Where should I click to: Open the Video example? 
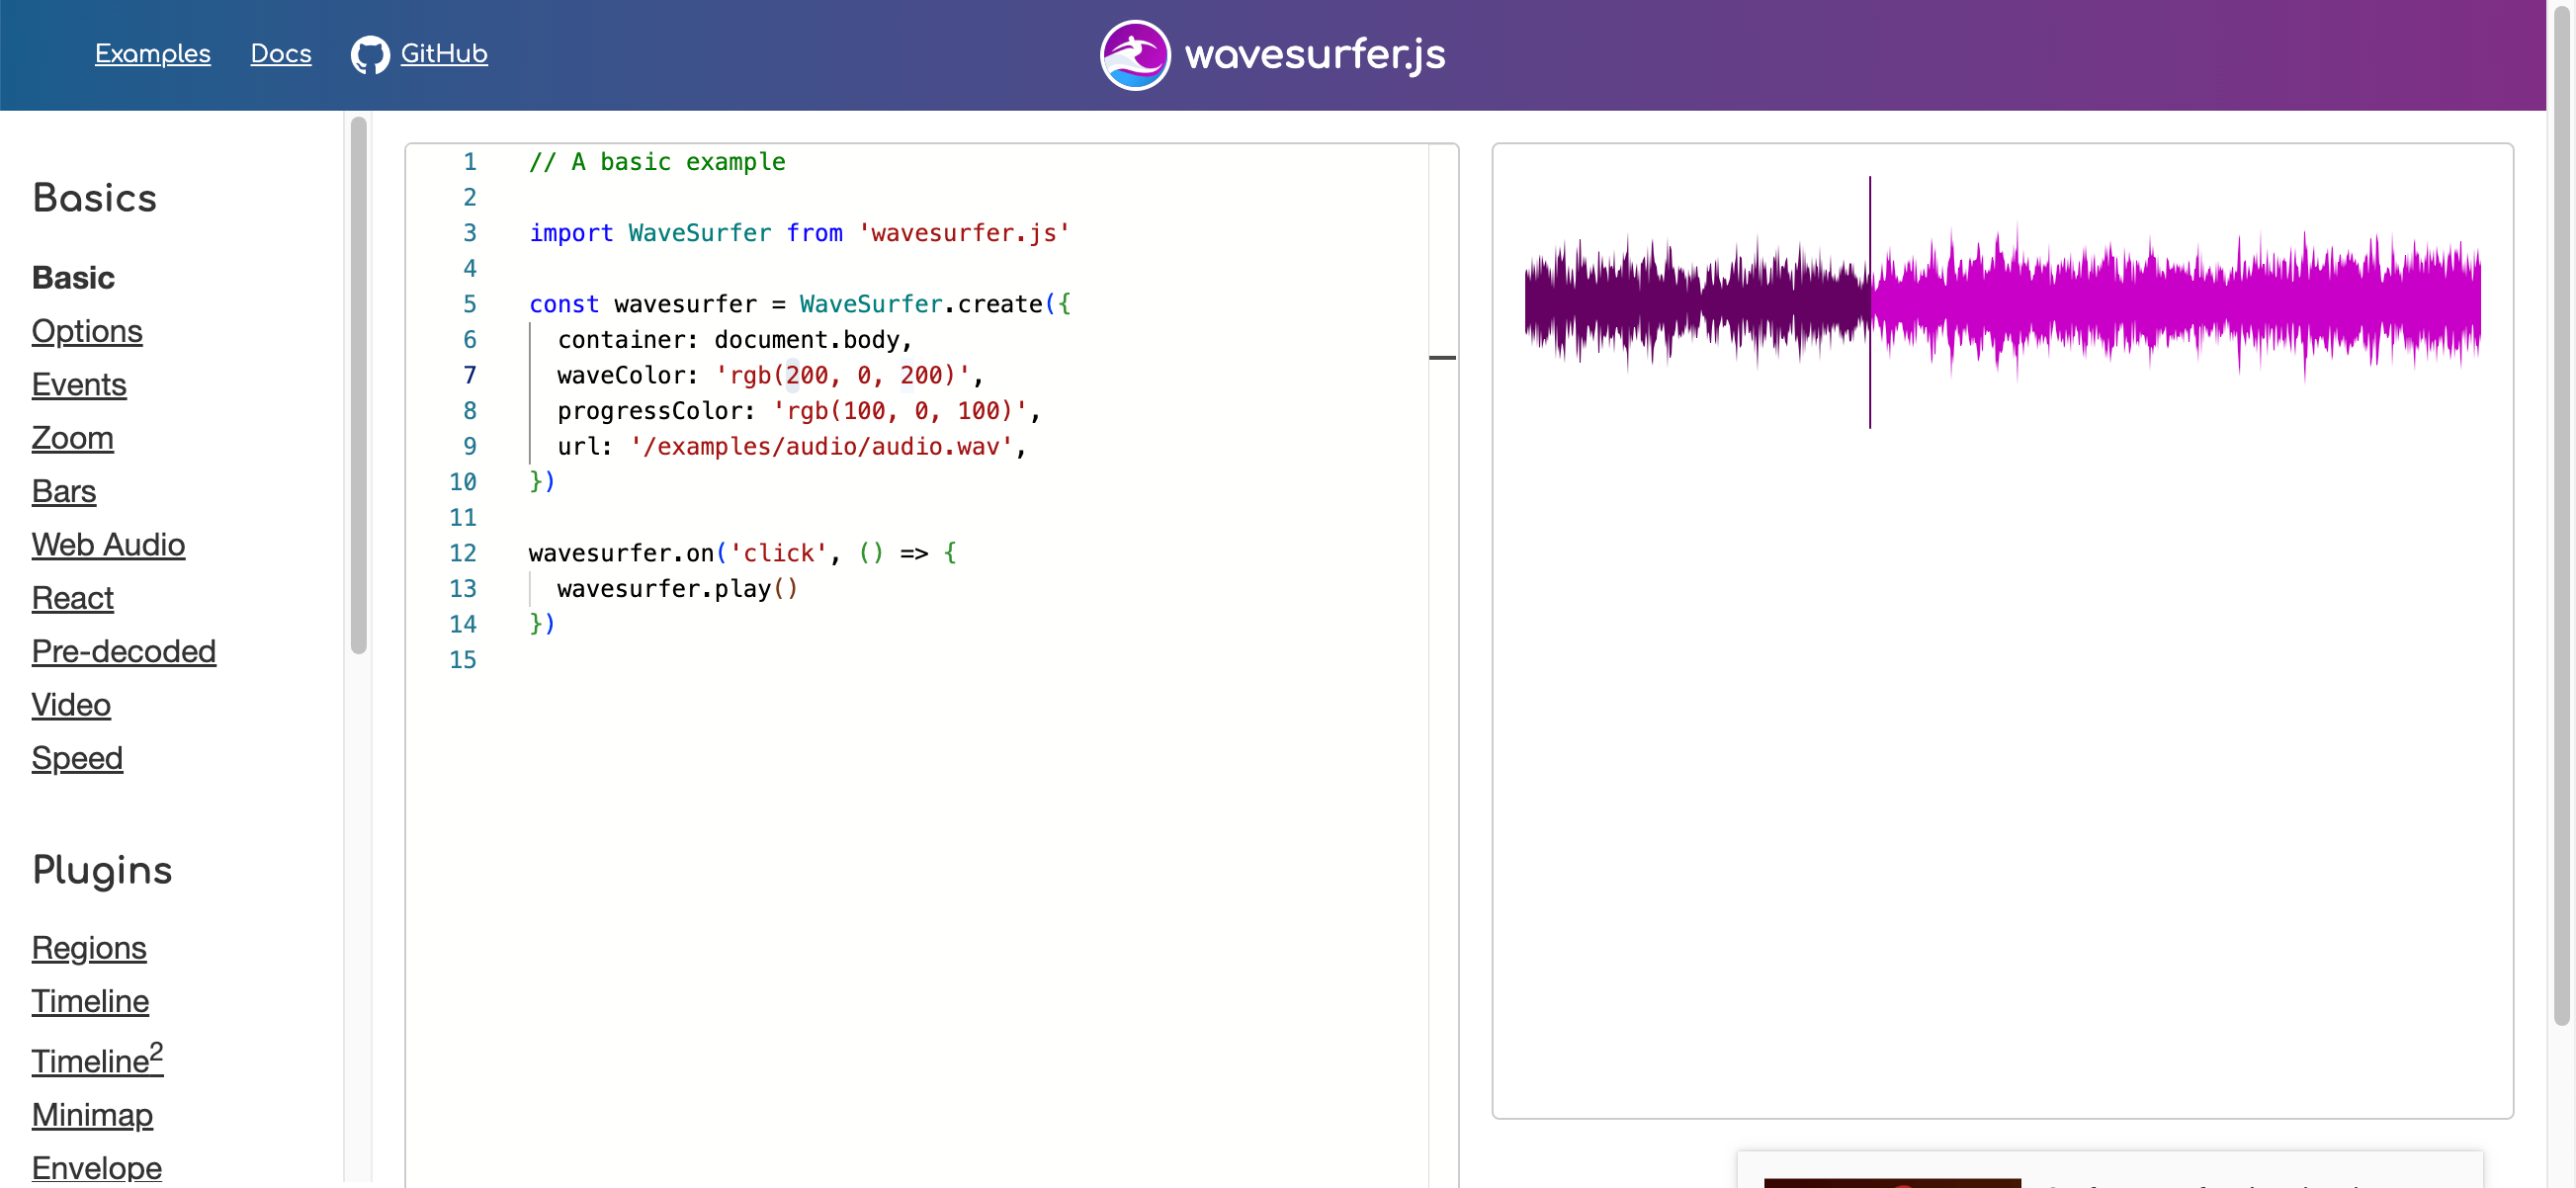(70, 704)
